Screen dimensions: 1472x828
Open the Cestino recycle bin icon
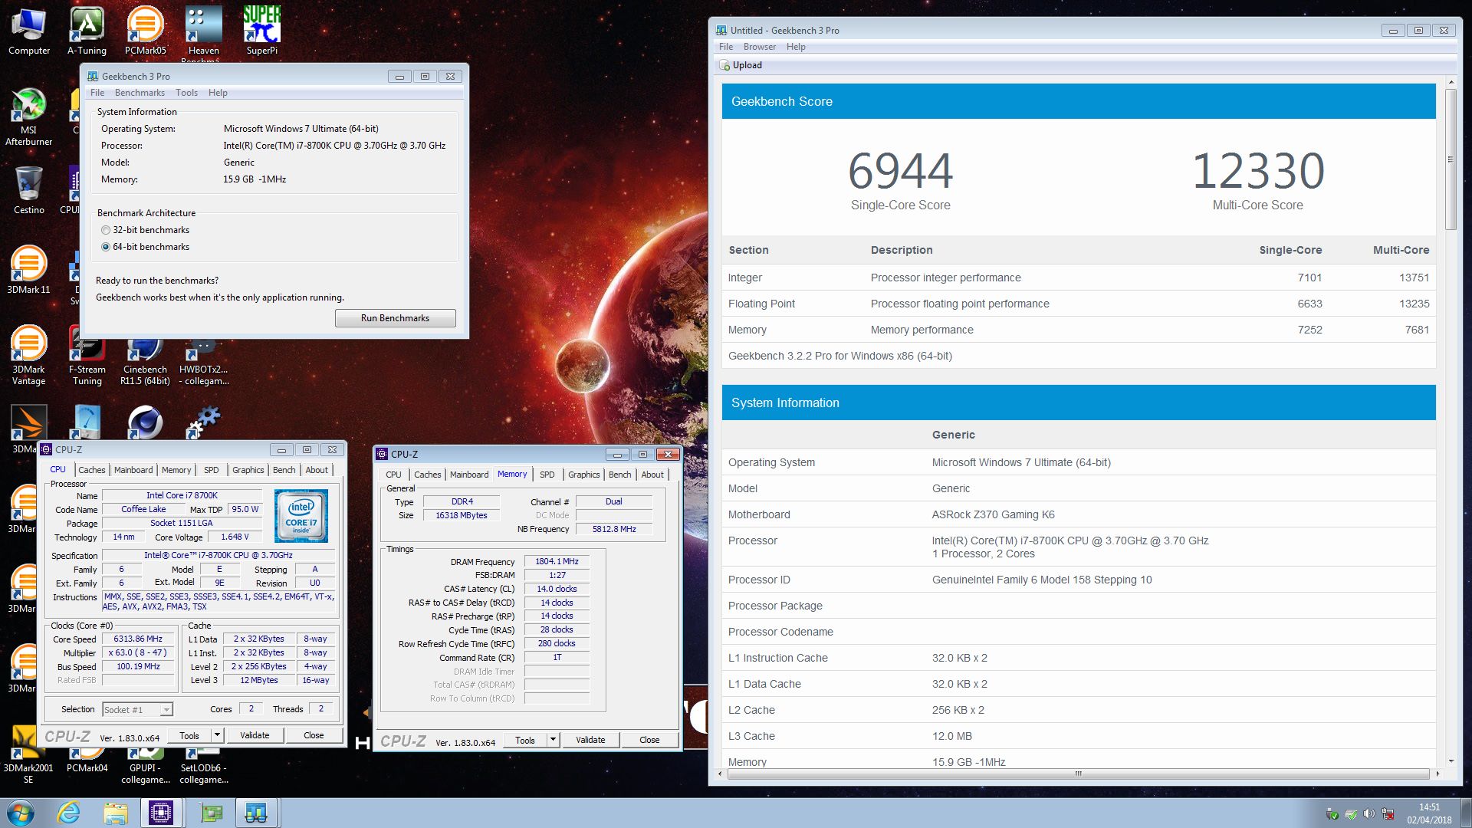point(29,190)
